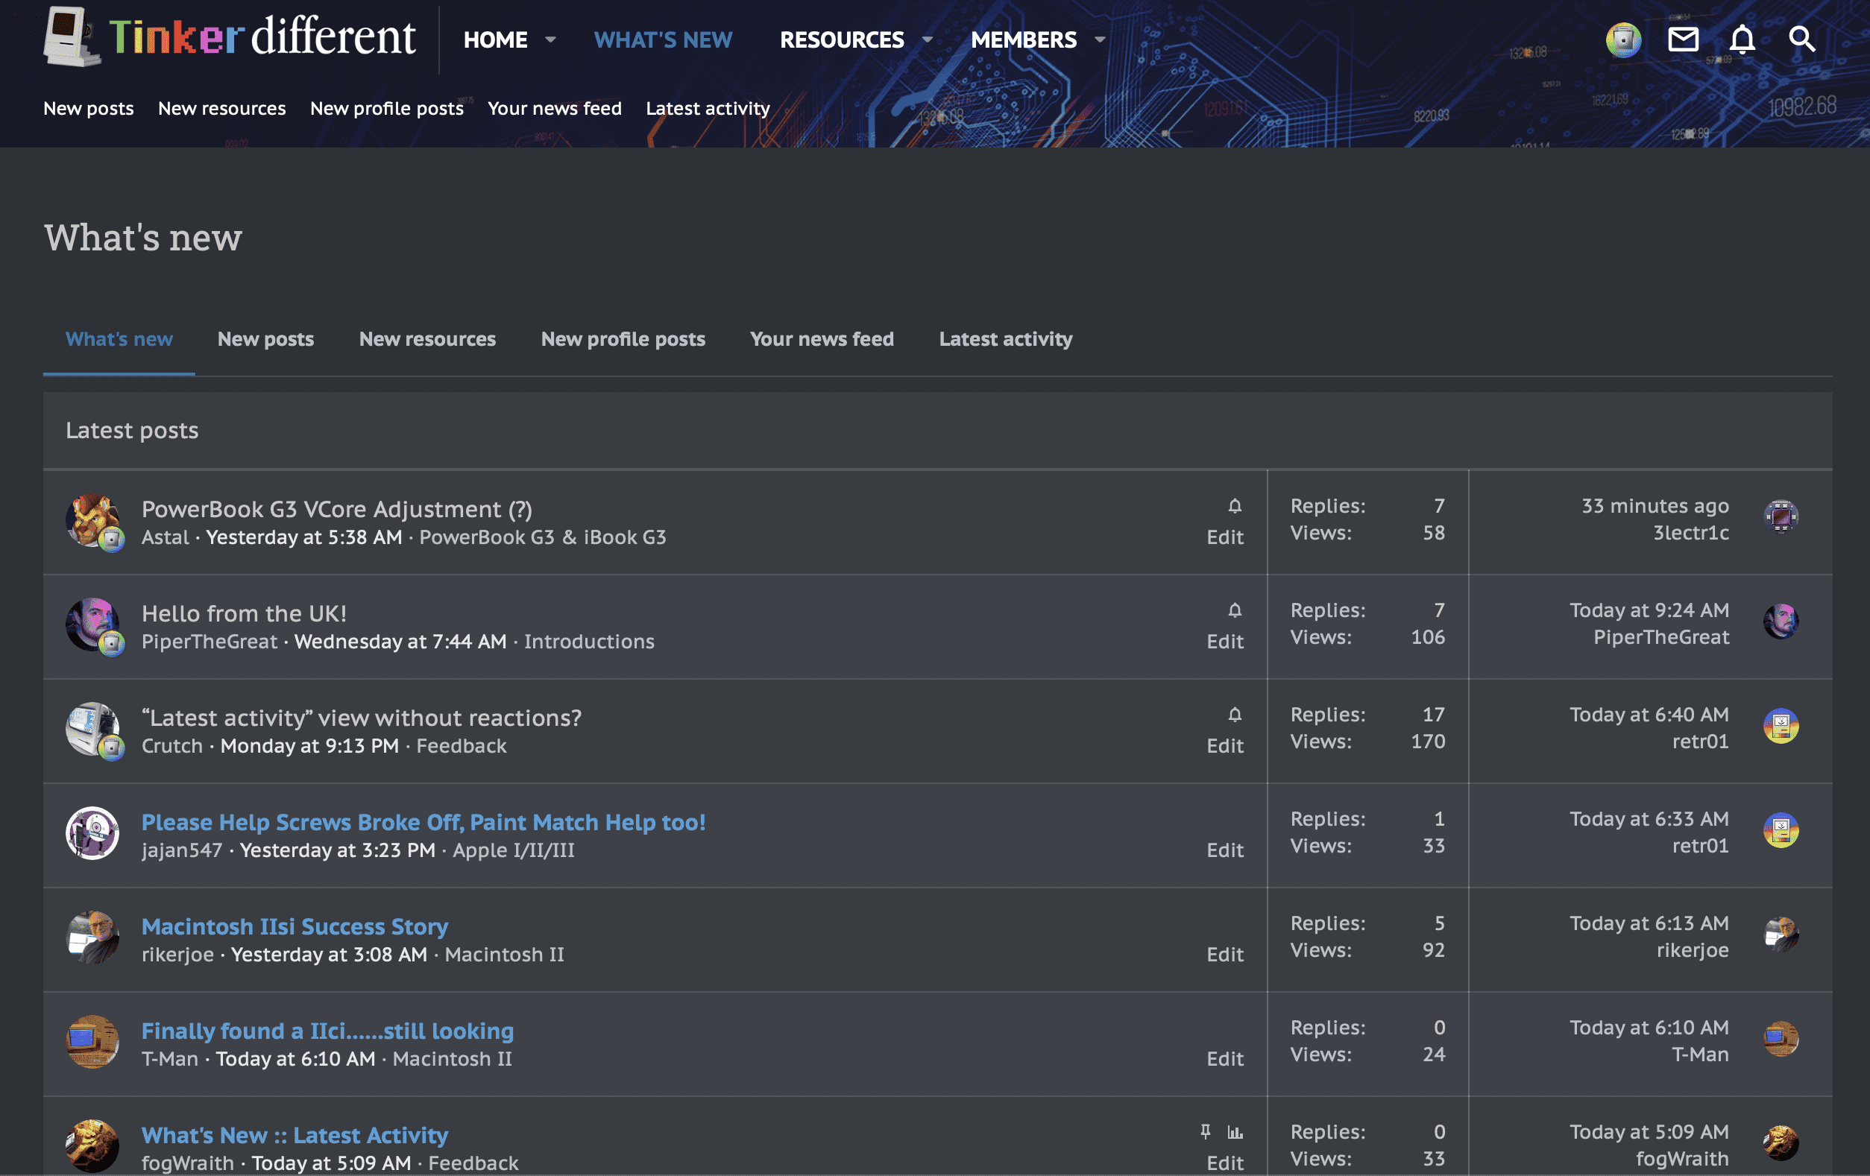Viewport: 1870px width, 1176px height.
Task: Switch to the Latest activity tab
Action: (x=1006, y=339)
